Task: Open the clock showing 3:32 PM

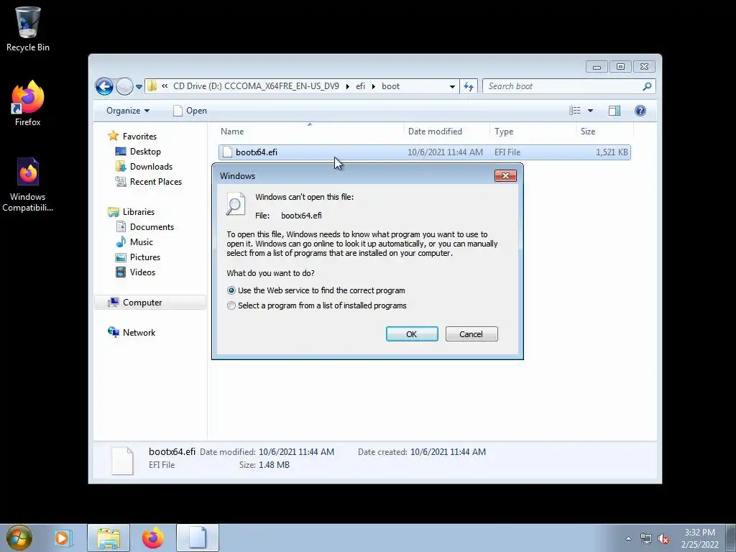Action: click(x=699, y=538)
